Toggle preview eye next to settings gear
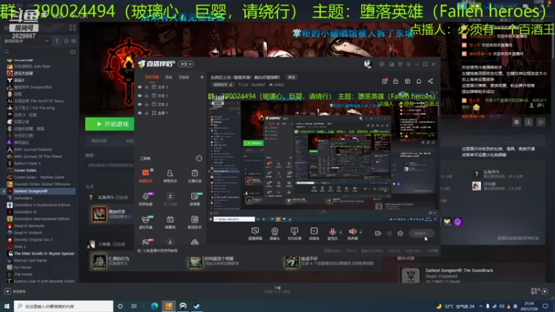This screenshot has width=555, height=312. tap(389, 234)
